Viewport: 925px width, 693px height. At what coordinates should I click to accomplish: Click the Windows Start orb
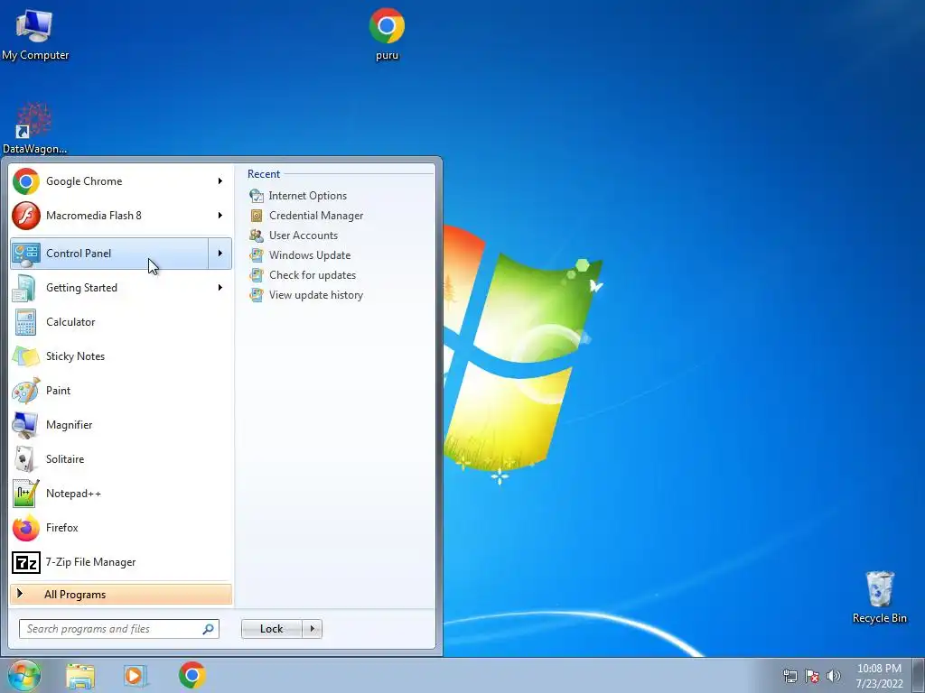pos(24,675)
